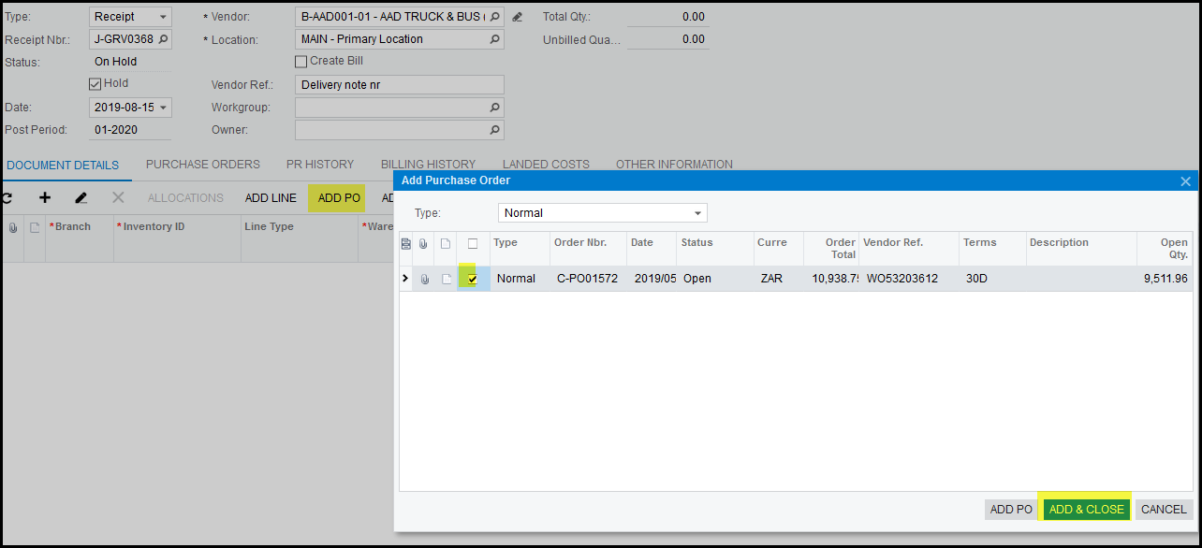Close the Add Purchase Order dialog

click(x=1185, y=181)
